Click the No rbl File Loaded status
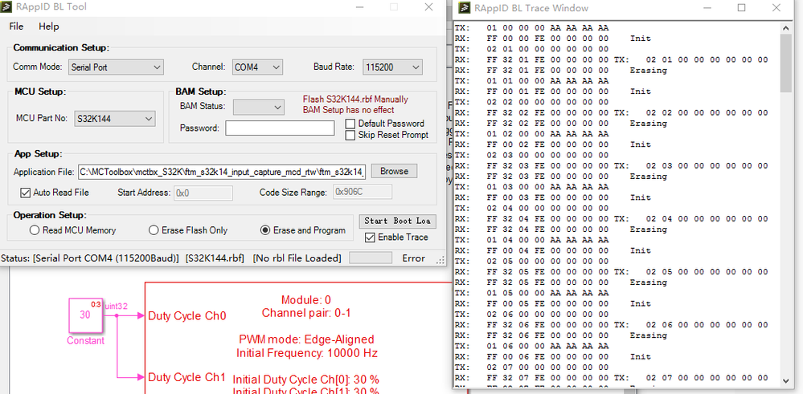This screenshot has height=394, width=803. tap(297, 258)
